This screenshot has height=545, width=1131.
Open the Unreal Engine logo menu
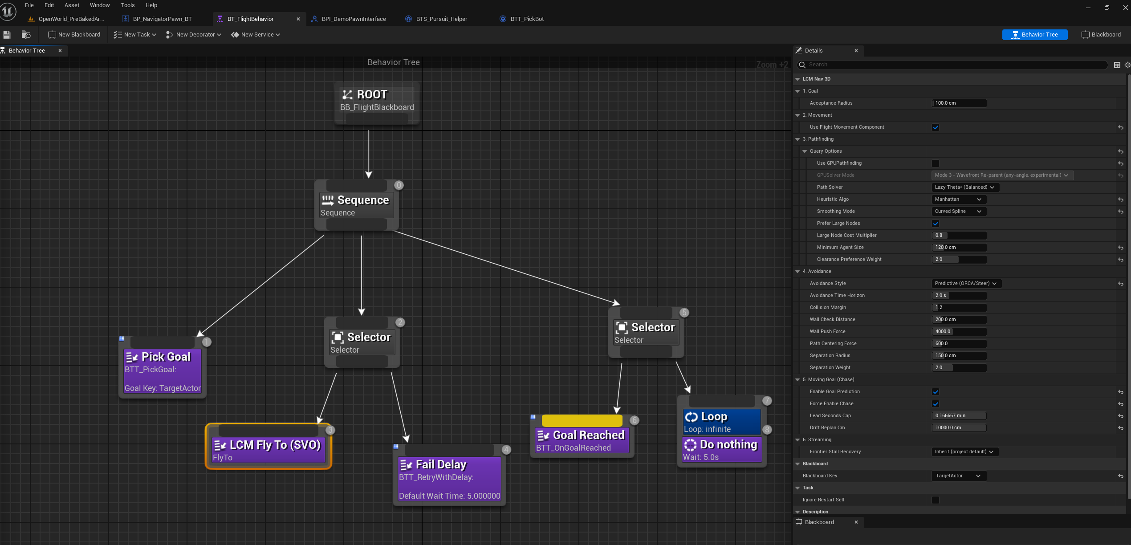8,11
